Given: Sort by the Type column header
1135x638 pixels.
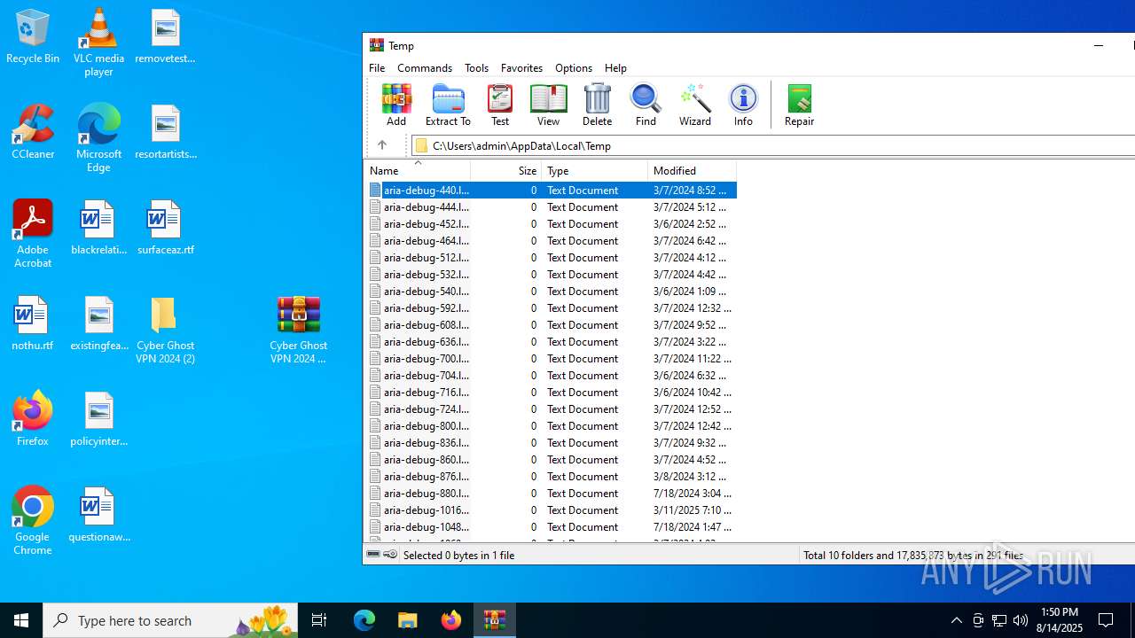Looking at the screenshot, I should point(594,170).
